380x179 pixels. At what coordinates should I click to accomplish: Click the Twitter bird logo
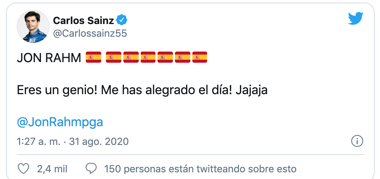355,19
